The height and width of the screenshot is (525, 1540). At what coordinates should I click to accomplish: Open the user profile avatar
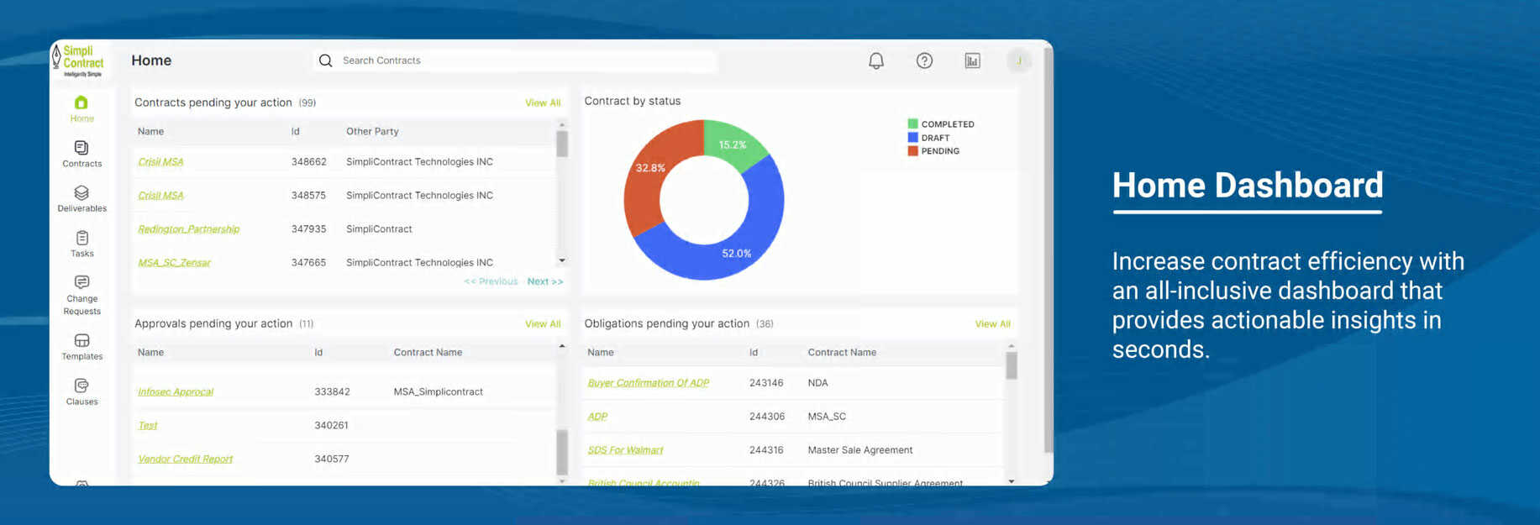click(1019, 60)
